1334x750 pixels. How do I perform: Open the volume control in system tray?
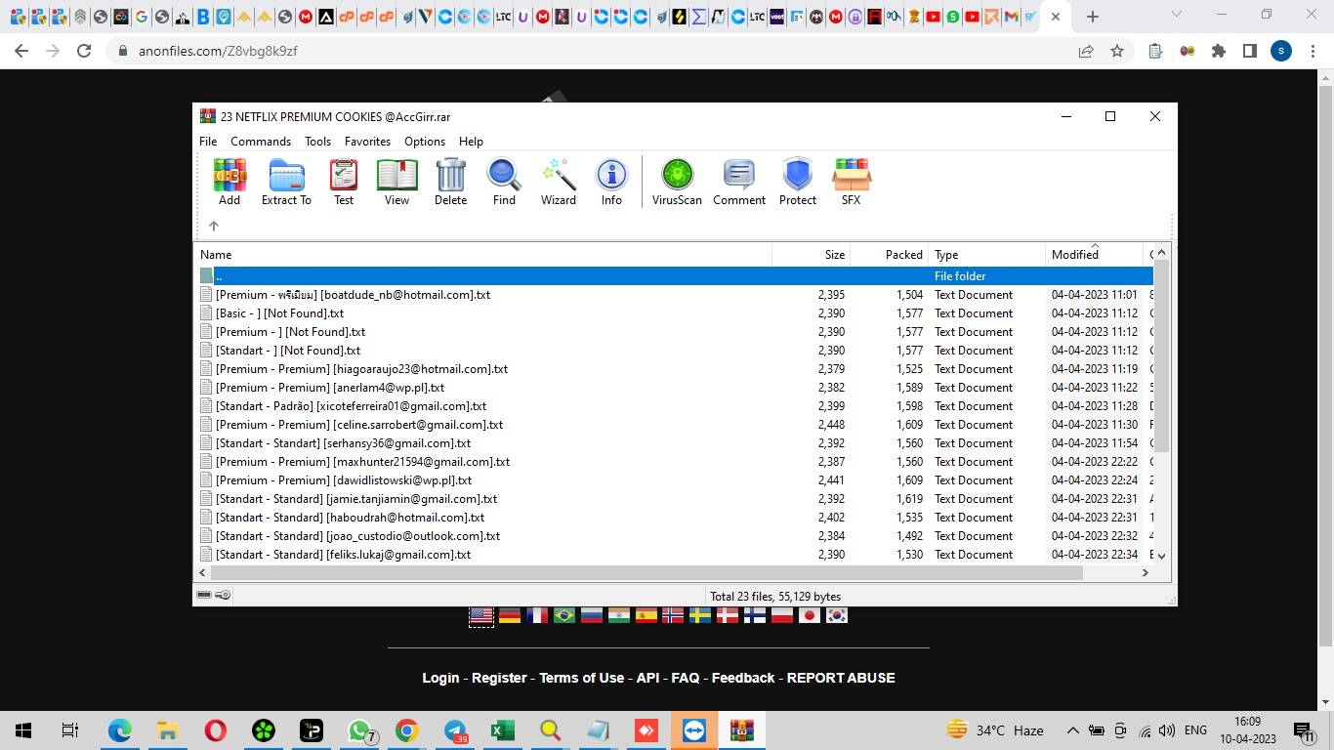[1166, 730]
